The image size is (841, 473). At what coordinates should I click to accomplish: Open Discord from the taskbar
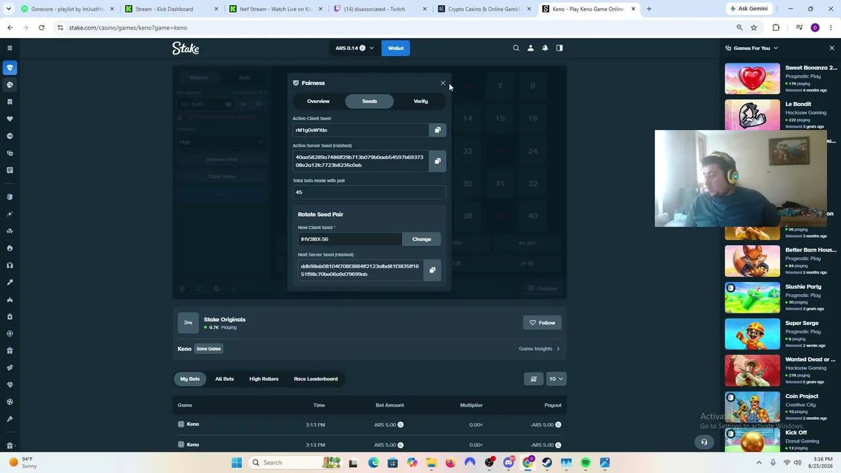pyautogui.click(x=509, y=462)
